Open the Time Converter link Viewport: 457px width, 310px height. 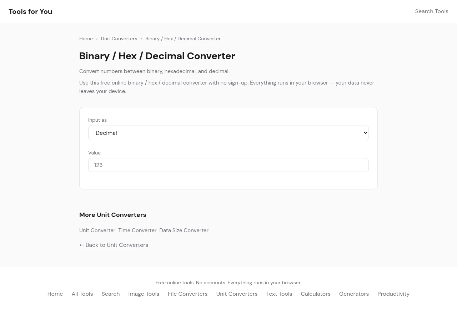click(x=137, y=230)
